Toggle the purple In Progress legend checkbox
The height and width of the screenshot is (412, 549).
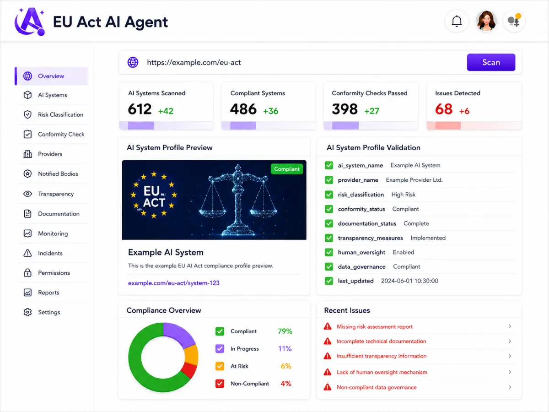coord(220,348)
